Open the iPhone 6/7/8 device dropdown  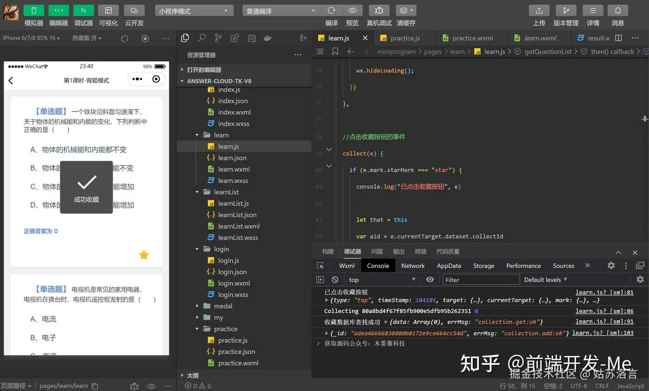[32, 38]
